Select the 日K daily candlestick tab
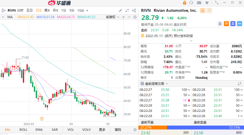The width and height of the screenshot is (244, 135). 39,10
